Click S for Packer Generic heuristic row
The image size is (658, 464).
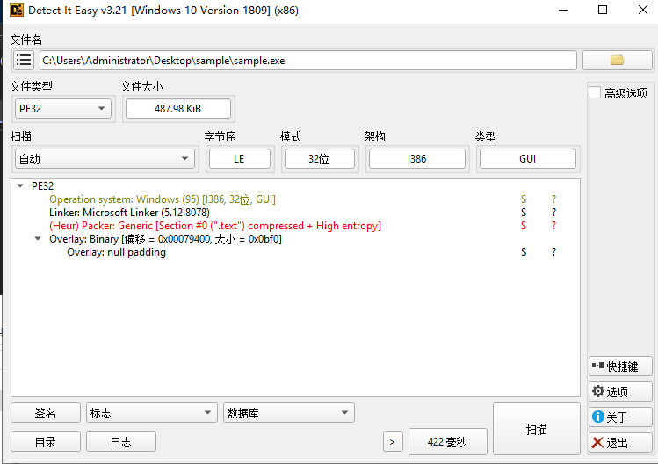524,226
